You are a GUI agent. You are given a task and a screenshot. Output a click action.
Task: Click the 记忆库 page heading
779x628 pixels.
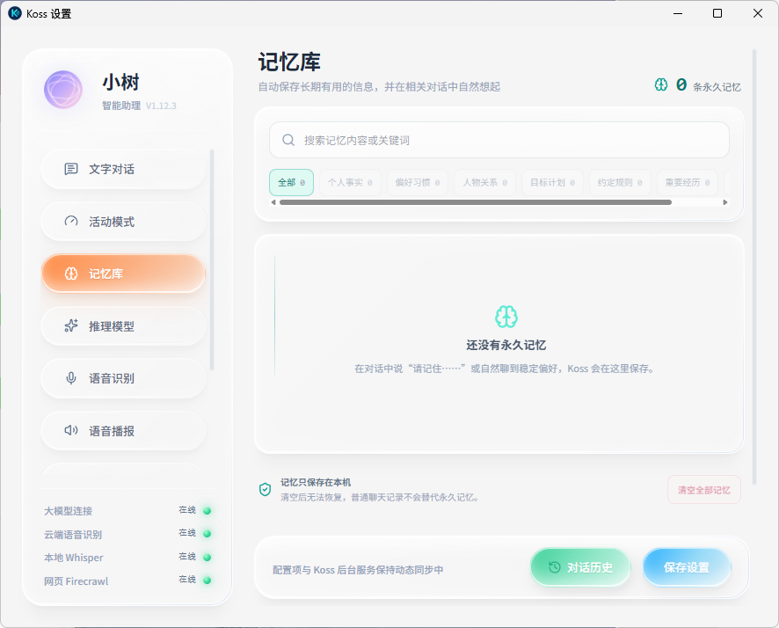(289, 62)
